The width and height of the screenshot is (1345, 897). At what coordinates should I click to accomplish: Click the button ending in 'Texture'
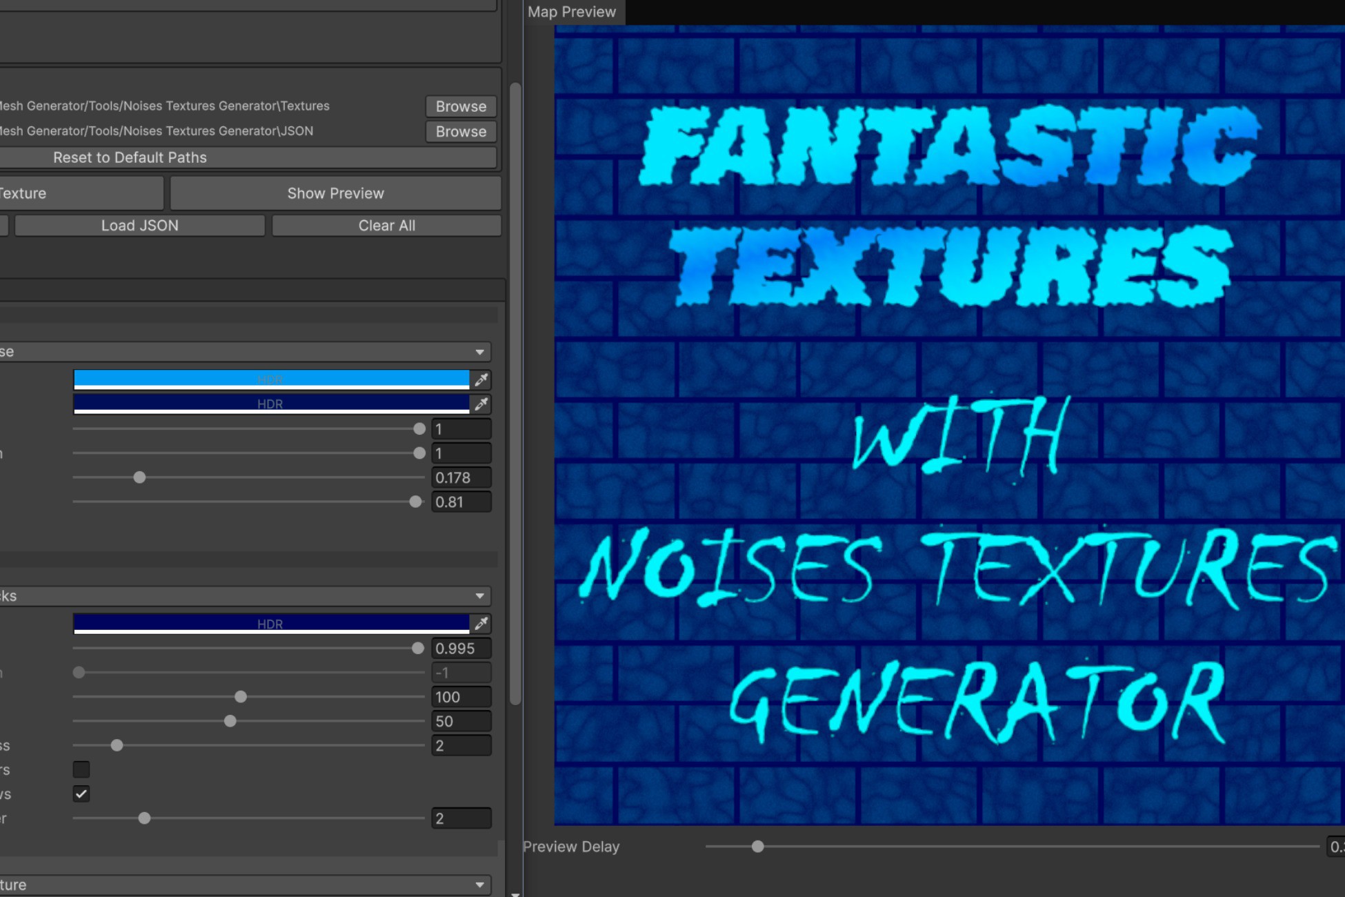tap(81, 193)
